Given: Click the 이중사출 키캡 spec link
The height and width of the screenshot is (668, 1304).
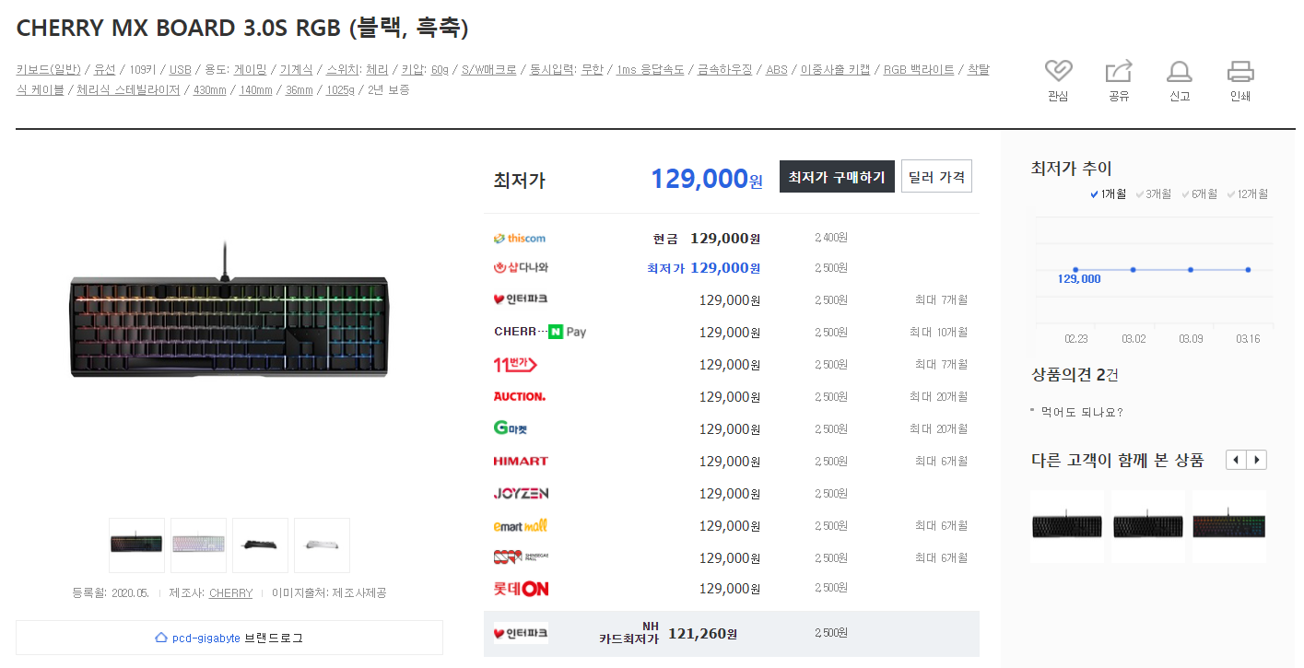Looking at the screenshot, I should (x=835, y=69).
